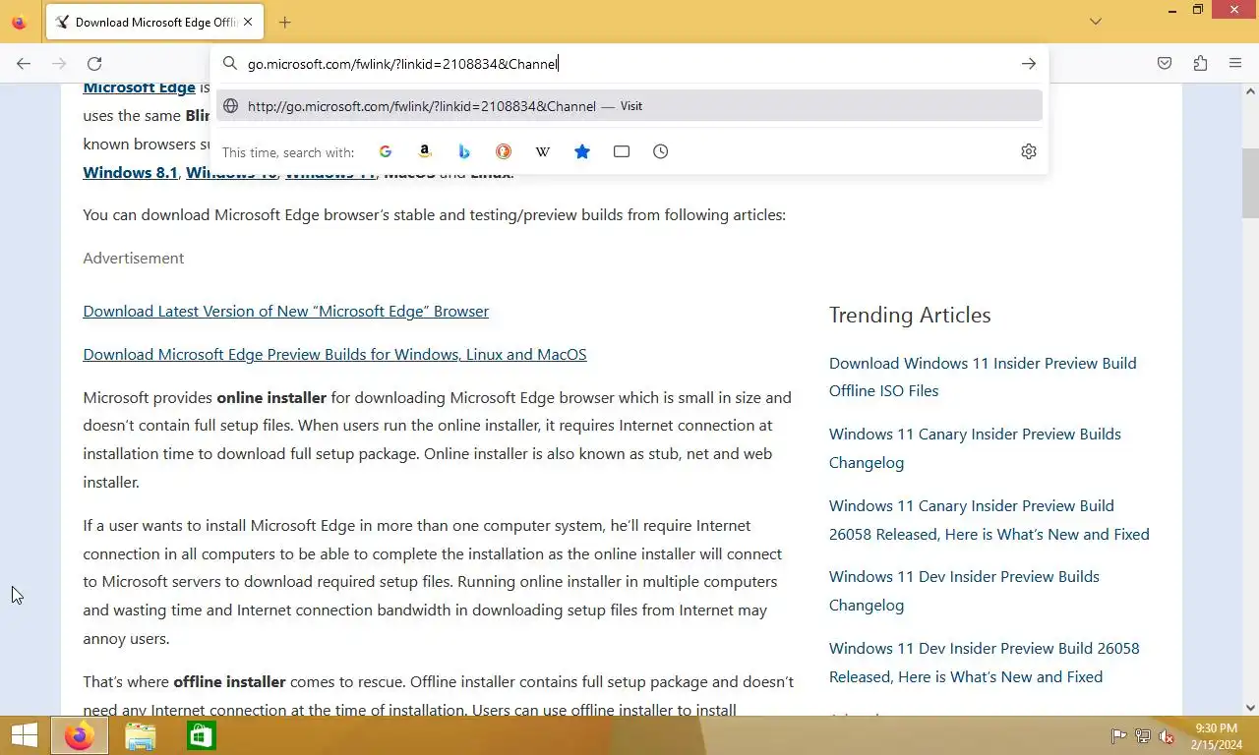Open the network tray icon

1142,736
